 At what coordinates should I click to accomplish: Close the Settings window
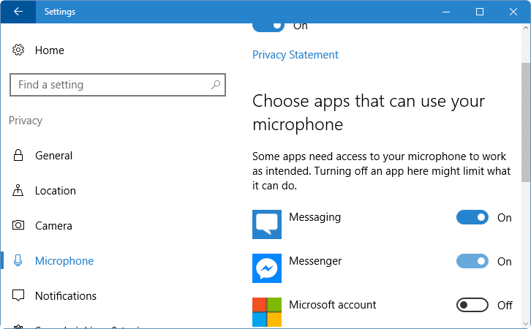point(513,12)
